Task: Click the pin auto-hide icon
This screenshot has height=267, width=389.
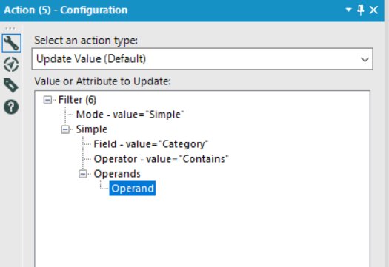Action: 361,10
